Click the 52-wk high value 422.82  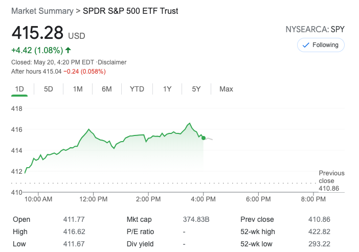[320, 232]
